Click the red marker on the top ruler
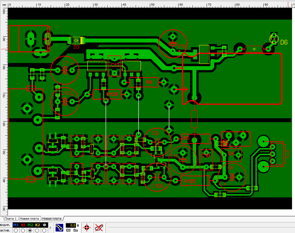Viewport: 295px width, 233px height. [x=288, y=4]
